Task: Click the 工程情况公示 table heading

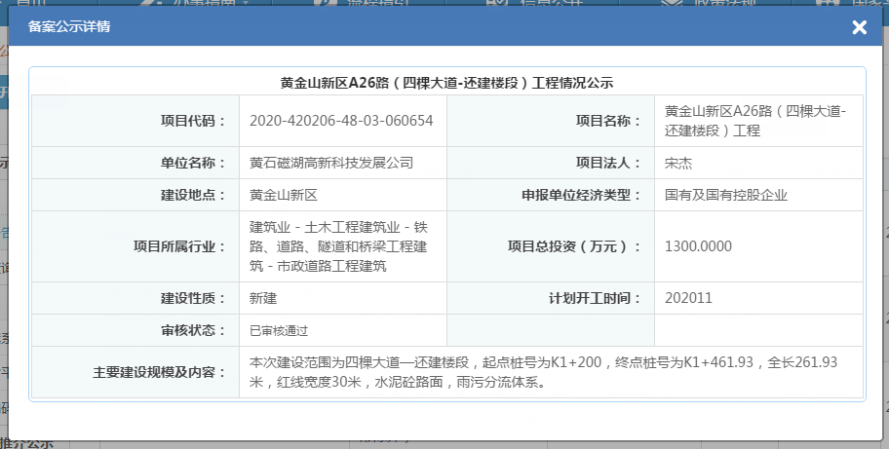Action: tap(446, 82)
